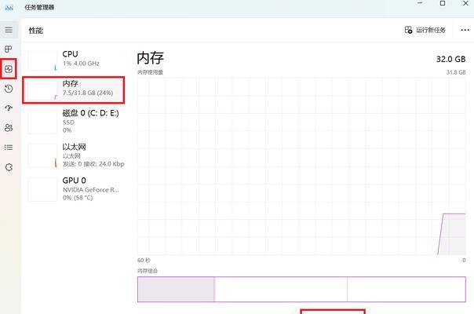Click the 运行新任务 icon
474x314 pixels.
click(x=408, y=30)
